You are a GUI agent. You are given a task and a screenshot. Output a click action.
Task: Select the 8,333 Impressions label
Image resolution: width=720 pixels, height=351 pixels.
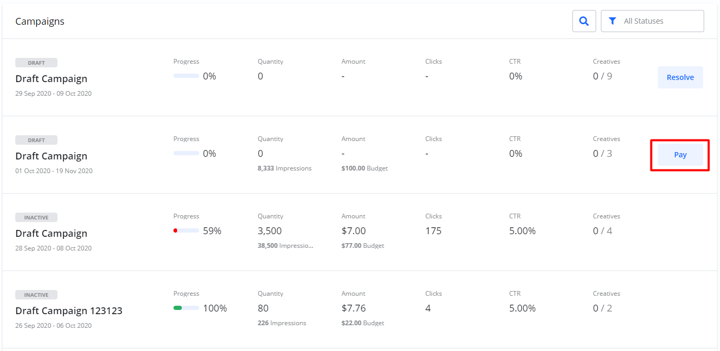pyautogui.click(x=284, y=168)
